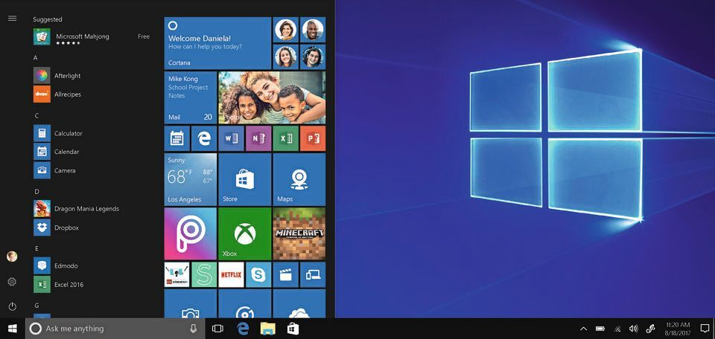Open the green Sway tile
715x339 pixels.
click(204, 274)
